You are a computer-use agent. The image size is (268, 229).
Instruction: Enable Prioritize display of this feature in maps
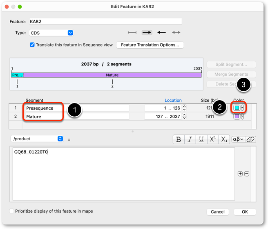tap(11, 211)
